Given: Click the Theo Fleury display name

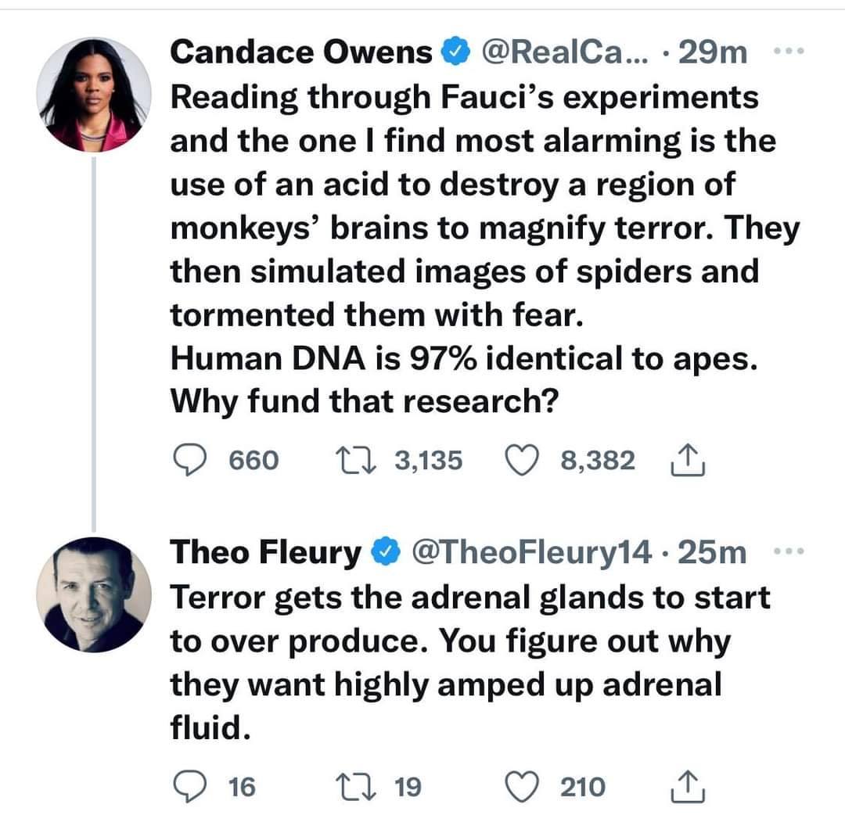Looking at the screenshot, I should [x=266, y=554].
